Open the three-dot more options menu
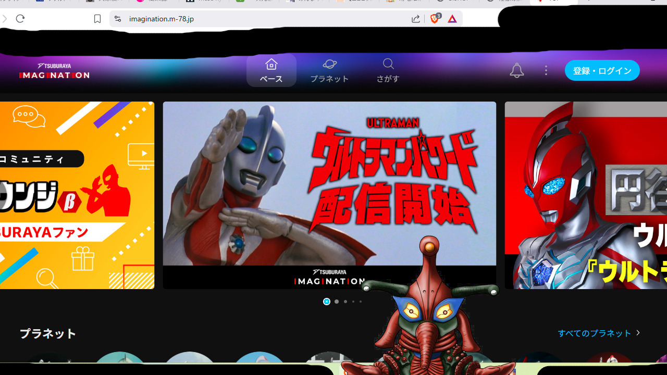This screenshot has width=667, height=375. (546, 70)
